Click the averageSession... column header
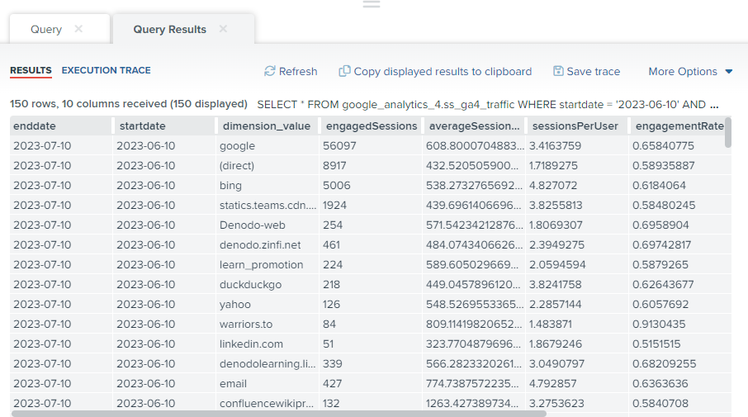The height and width of the screenshot is (417, 748). tap(474, 126)
